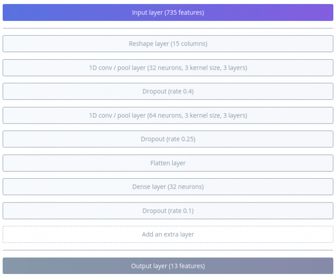This screenshot has width=336, height=278.
Task: Edit the Dense layer (32 neurons)
Action: point(168,187)
